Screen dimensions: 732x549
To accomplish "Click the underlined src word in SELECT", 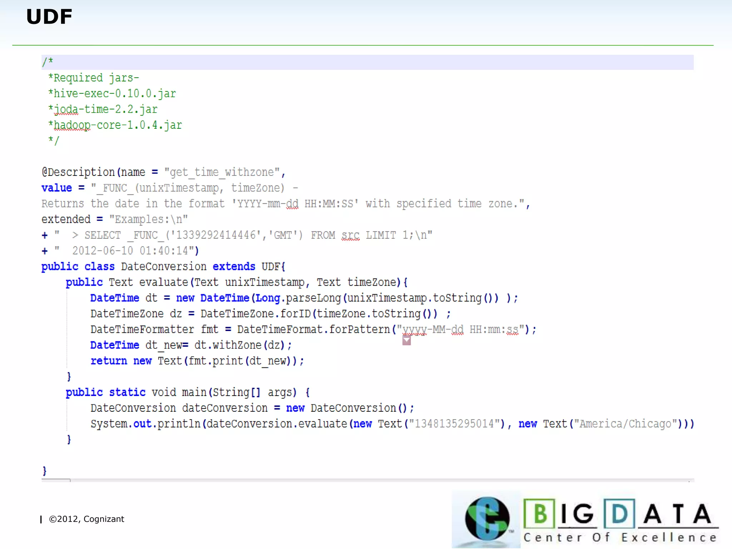I will [350, 235].
